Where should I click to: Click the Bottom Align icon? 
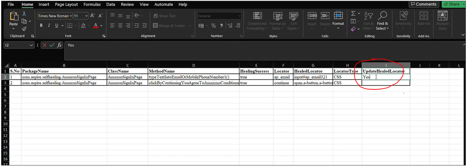[x=128, y=16]
